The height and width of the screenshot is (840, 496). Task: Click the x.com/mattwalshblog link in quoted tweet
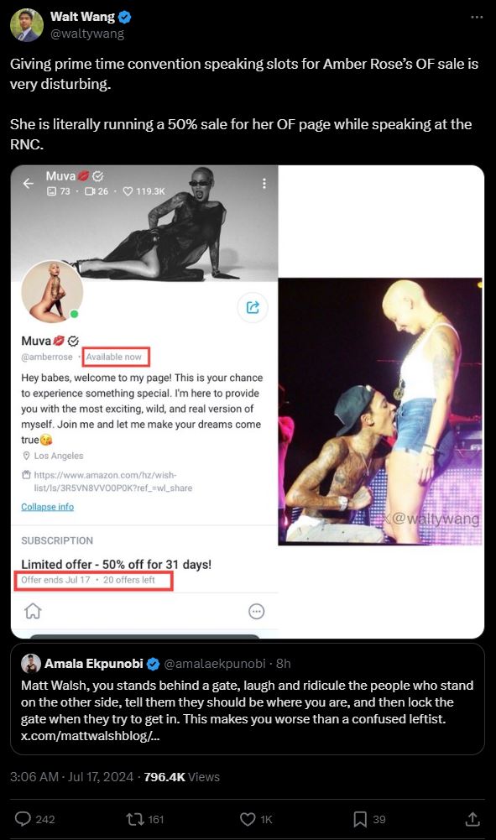pos(90,736)
